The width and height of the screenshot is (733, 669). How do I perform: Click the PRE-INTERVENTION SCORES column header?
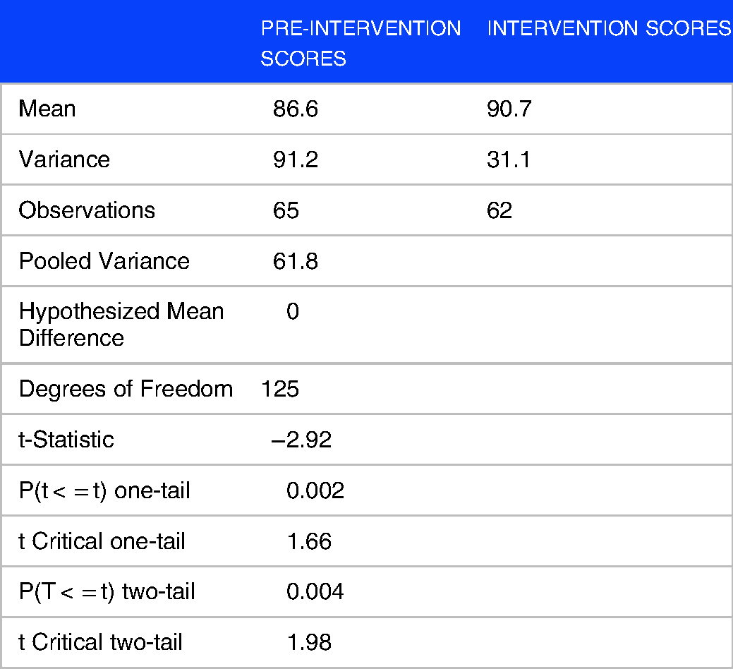(361, 44)
